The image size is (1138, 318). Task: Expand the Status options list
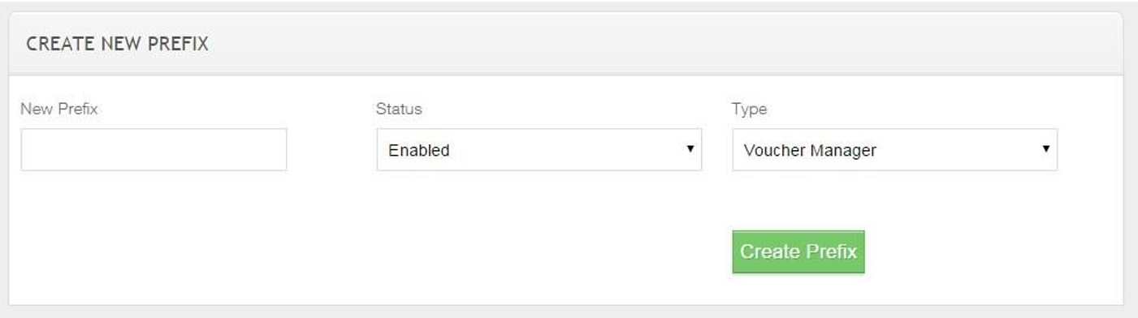click(539, 149)
